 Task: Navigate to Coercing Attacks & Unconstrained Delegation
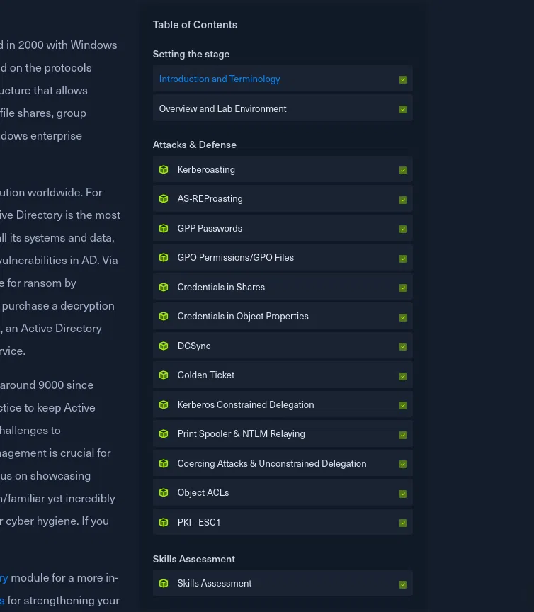click(271, 464)
